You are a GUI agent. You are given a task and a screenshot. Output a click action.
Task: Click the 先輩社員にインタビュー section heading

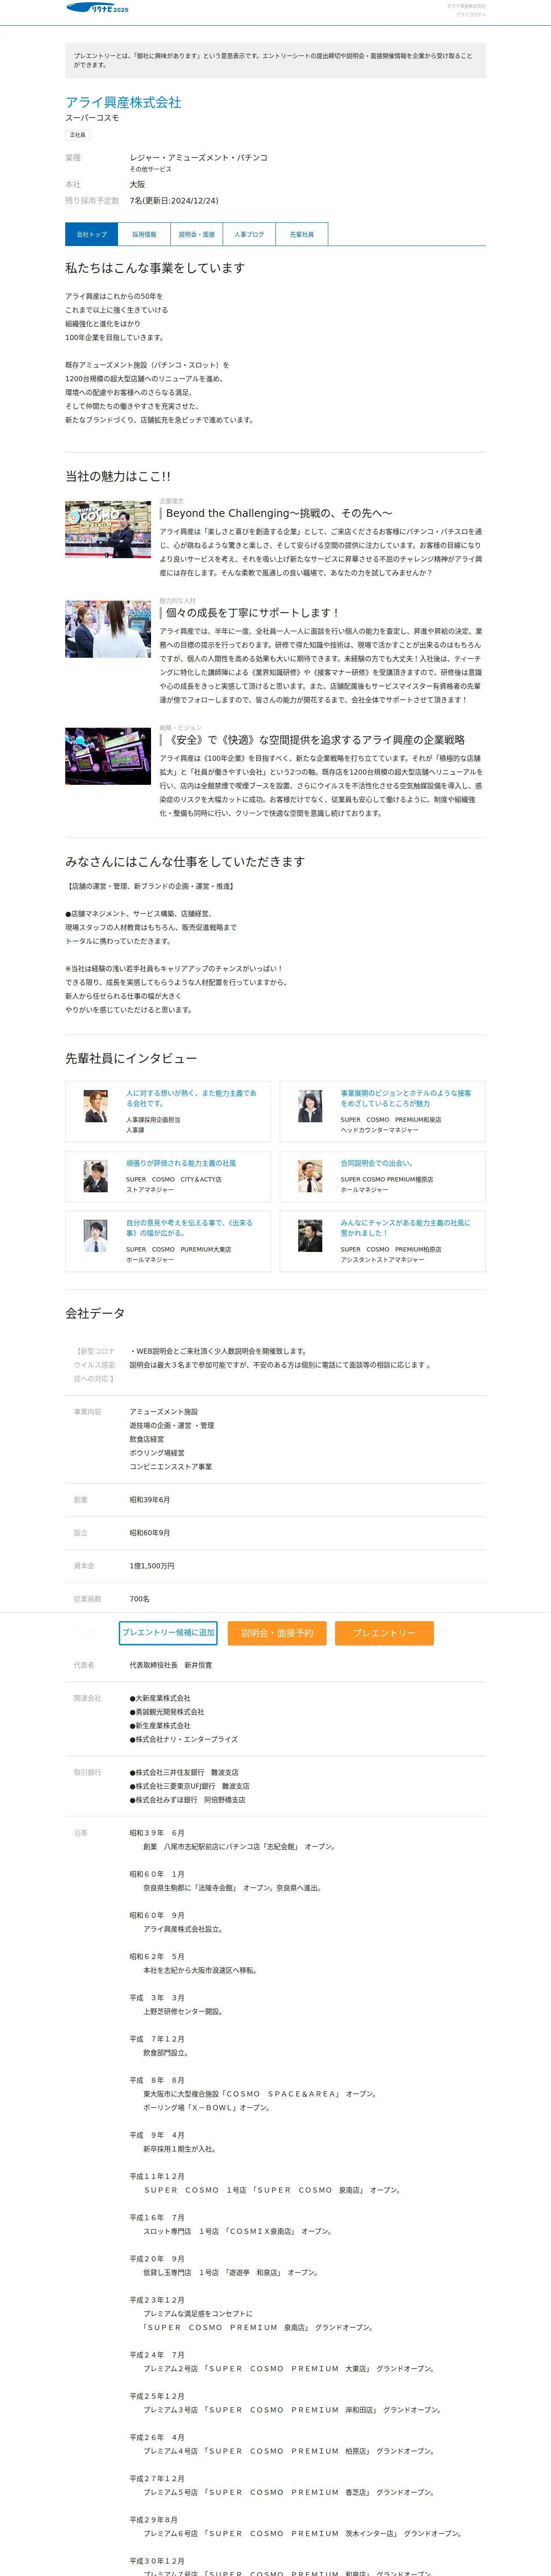(131, 1058)
